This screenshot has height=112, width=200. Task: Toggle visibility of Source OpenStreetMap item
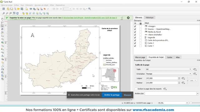pos(135,29)
